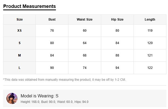Click the model height and bust details line
Screen dimensions: 168x109
[x=54, y=102]
